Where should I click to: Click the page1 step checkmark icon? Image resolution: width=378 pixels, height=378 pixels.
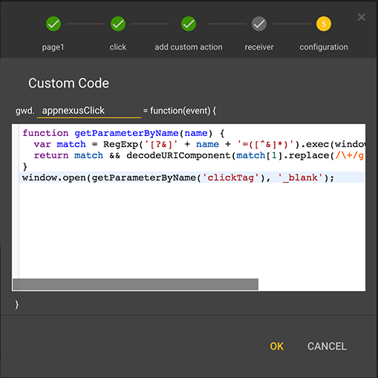53,24
